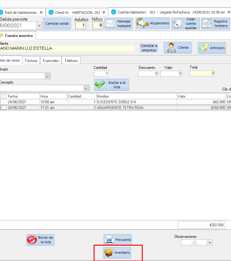The height and width of the screenshot is (261, 231).
Task: Expand the Grupo dropdown
Action: pos(48,76)
